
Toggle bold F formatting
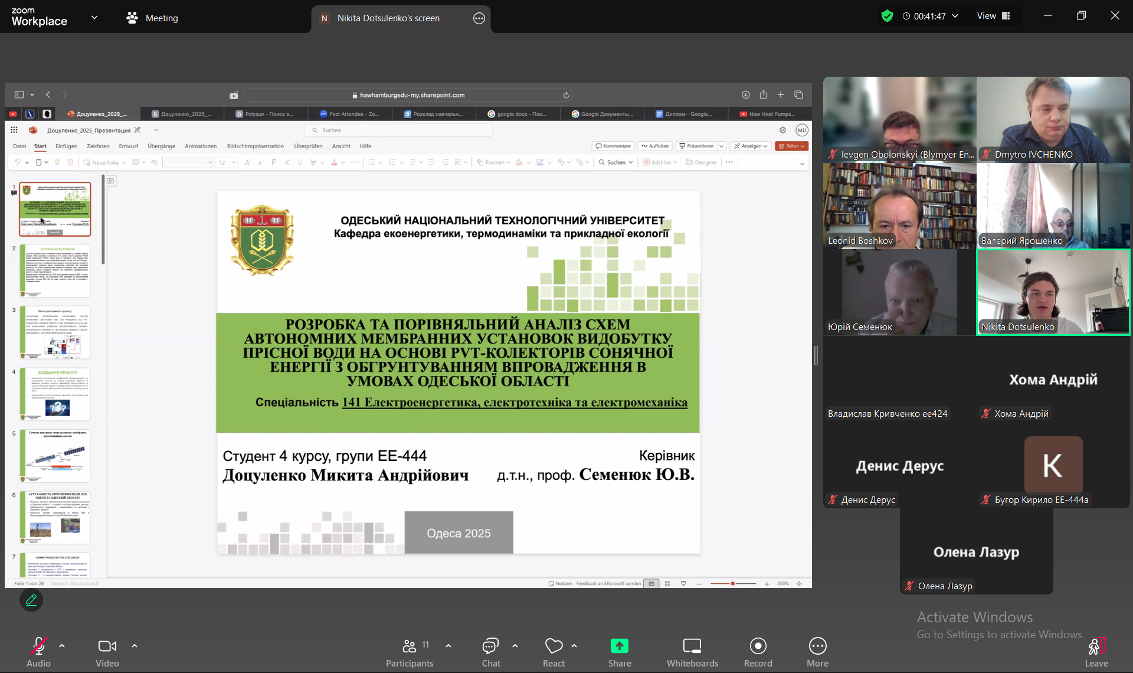[274, 162]
